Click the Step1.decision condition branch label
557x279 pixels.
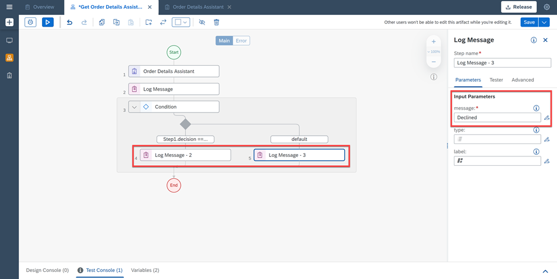[185, 139]
